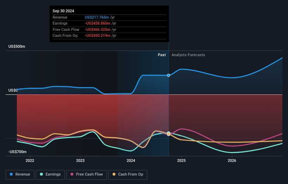This screenshot has width=288, height=184.
Task: Click the -US$438.860m earnings value
Action: (98, 23)
